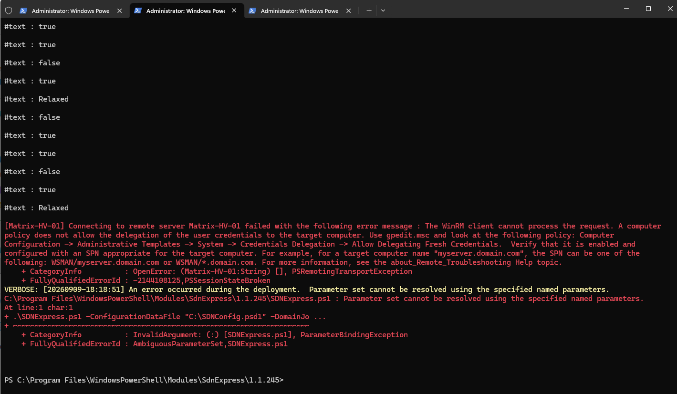Viewport: 677px width, 394px height.
Task: Click the PowerShell icon on the active middle tab
Action: (137, 10)
